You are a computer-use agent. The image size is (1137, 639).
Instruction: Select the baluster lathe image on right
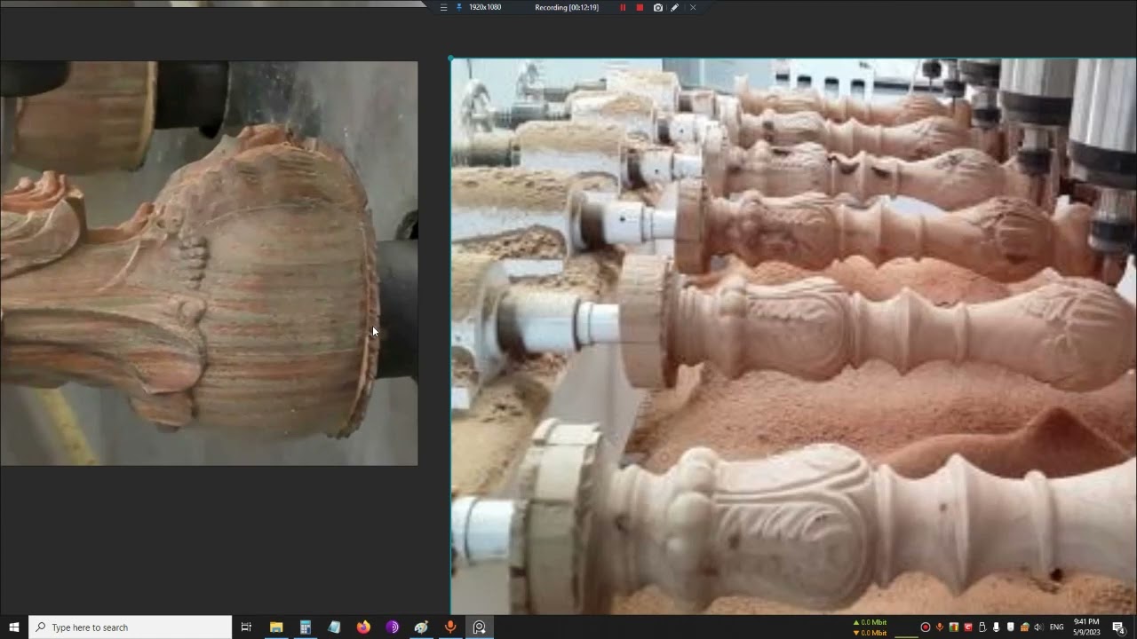pos(793,335)
